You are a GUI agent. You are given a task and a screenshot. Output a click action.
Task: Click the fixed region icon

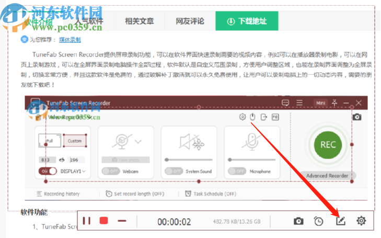point(275,117)
